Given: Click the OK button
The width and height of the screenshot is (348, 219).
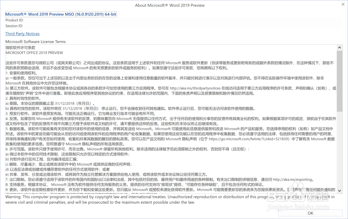Looking at the screenshot, I should (x=310, y=213).
